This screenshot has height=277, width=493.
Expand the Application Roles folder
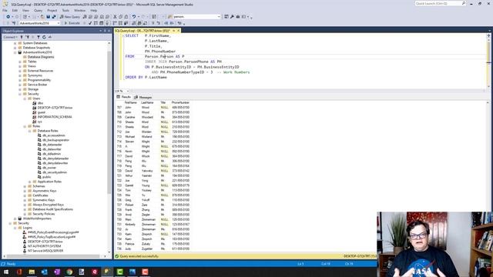(30, 182)
